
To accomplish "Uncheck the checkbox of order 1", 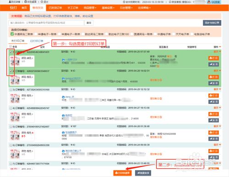I will [x=11, y=52].
